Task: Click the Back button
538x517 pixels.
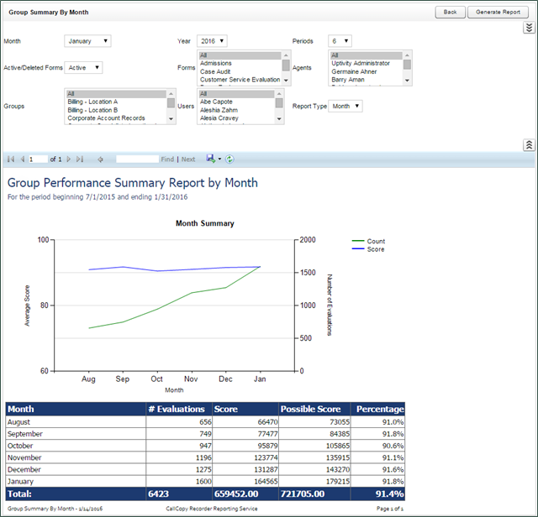Action: click(x=450, y=13)
